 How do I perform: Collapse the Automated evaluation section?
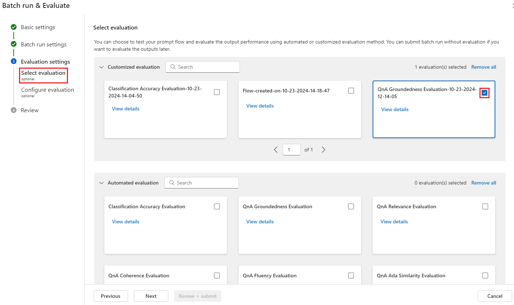[101, 183]
